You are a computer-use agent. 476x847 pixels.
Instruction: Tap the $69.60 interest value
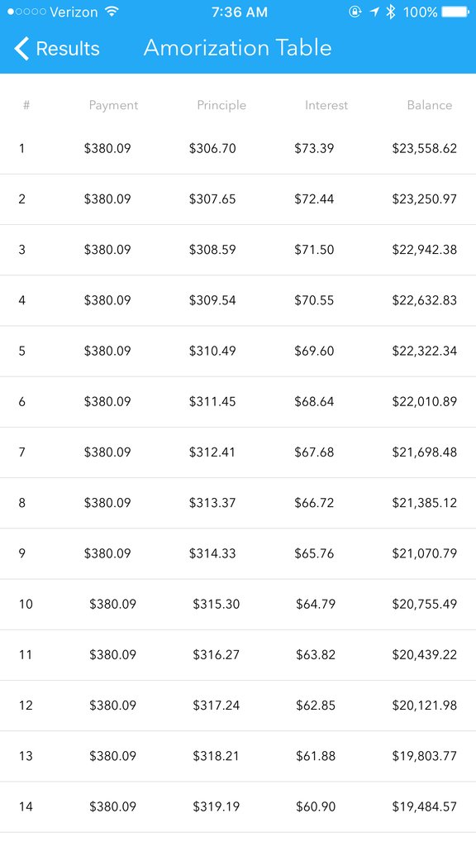pyautogui.click(x=314, y=351)
